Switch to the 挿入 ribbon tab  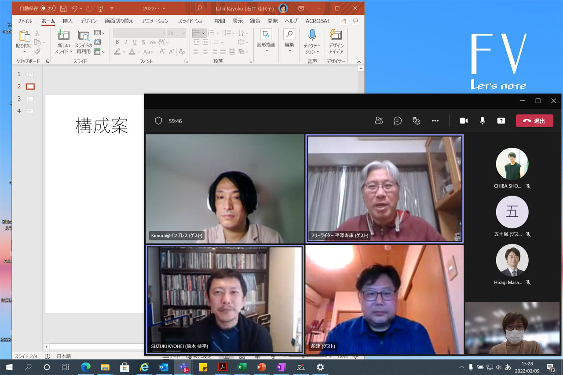[x=67, y=21]
